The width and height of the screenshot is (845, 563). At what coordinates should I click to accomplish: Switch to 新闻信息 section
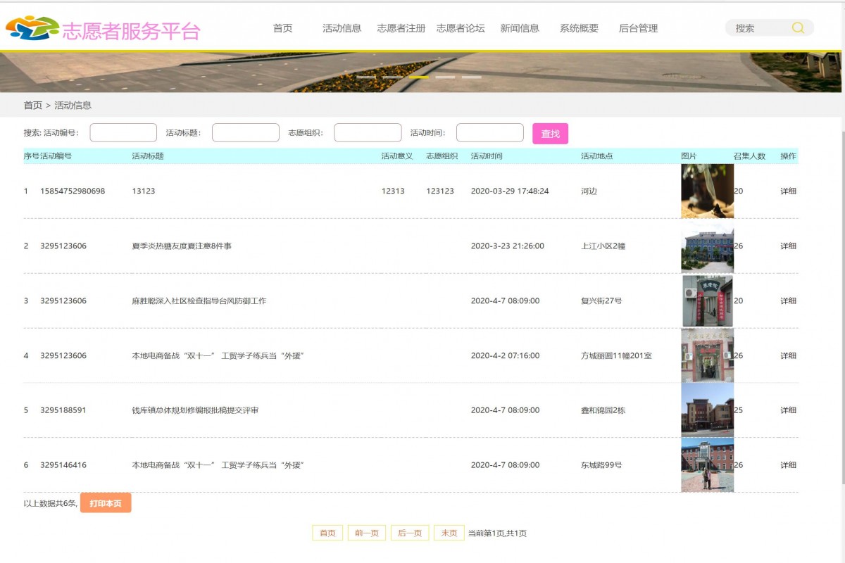tap(519, 28)
